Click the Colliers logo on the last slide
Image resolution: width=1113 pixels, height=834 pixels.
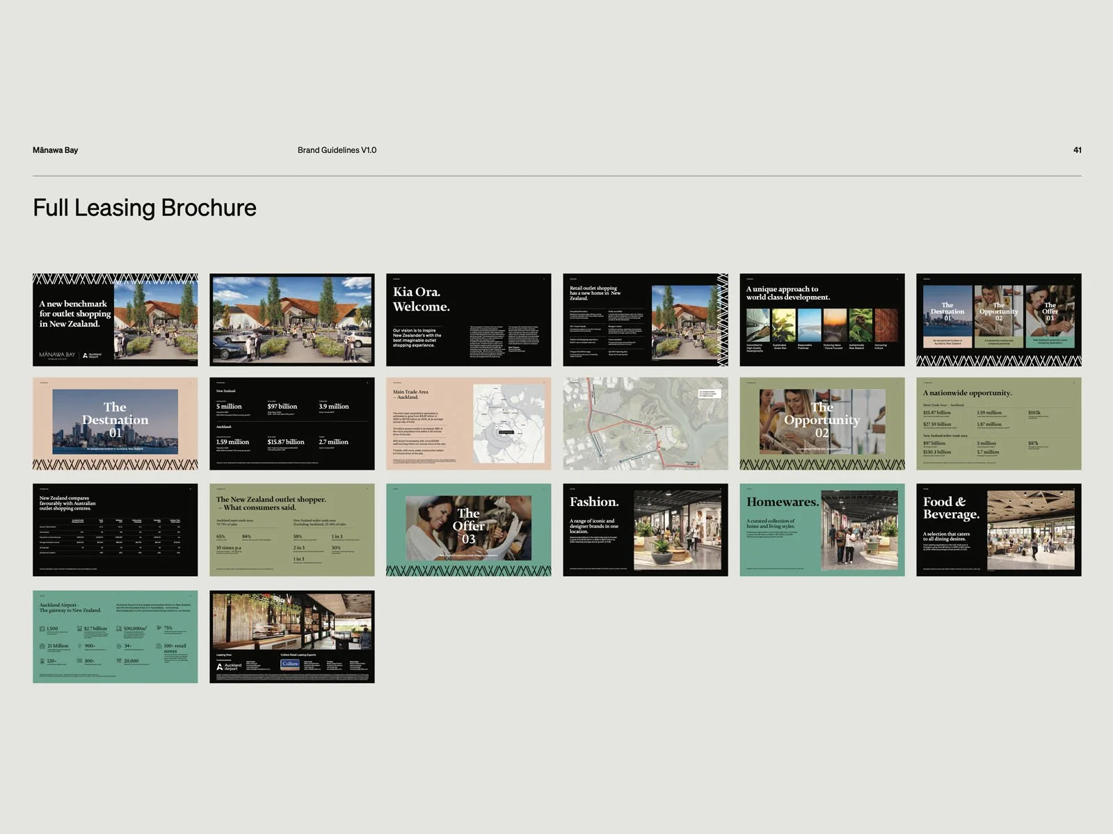click(290, 664)
